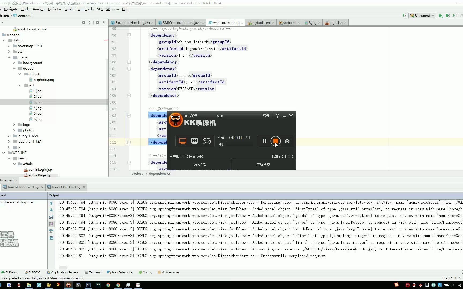Select nophoto.png in project tree

[44, 80]
